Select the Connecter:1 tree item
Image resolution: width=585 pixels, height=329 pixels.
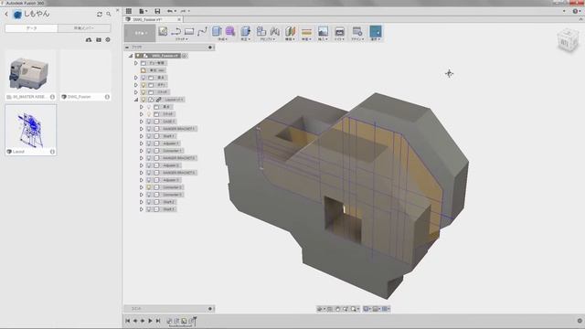172,151
